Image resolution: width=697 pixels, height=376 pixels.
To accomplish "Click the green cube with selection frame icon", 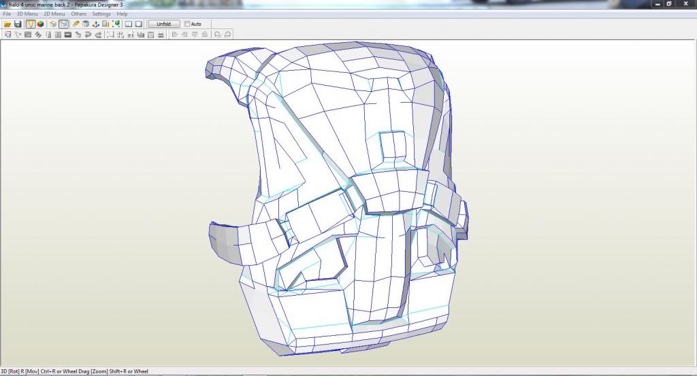I will [x=116, y=24].
